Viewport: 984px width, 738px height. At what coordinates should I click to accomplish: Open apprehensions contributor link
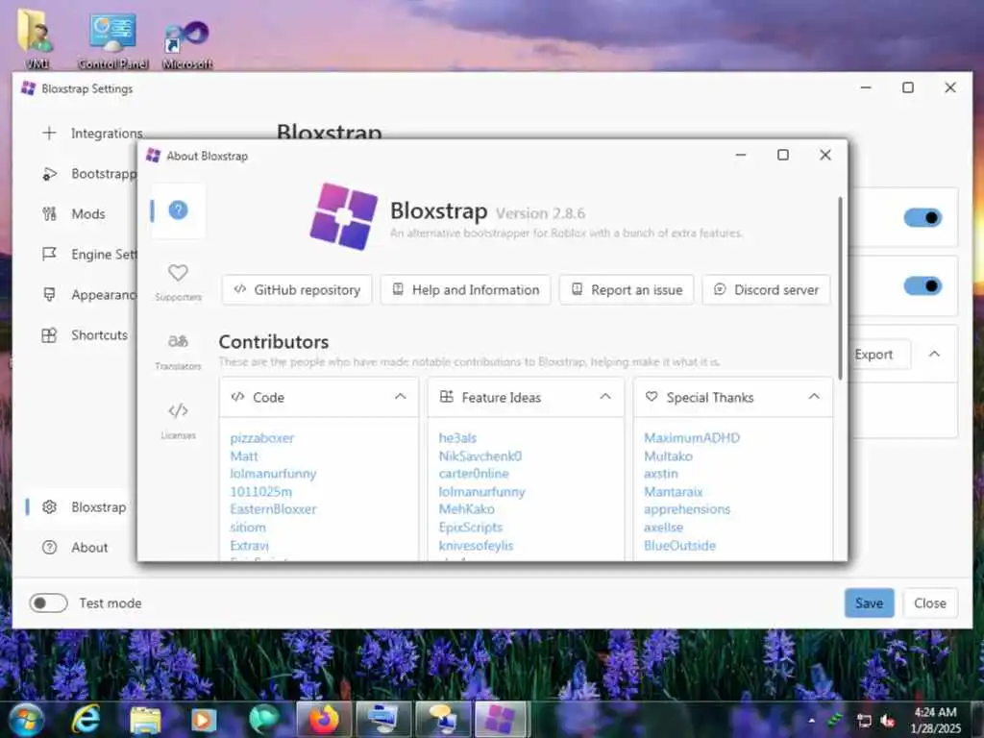(x=687, y=509)
